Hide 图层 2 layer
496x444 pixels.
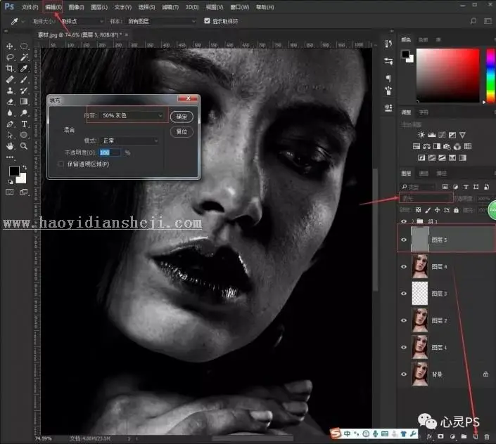pyautogui.click(x=404, y=320)
